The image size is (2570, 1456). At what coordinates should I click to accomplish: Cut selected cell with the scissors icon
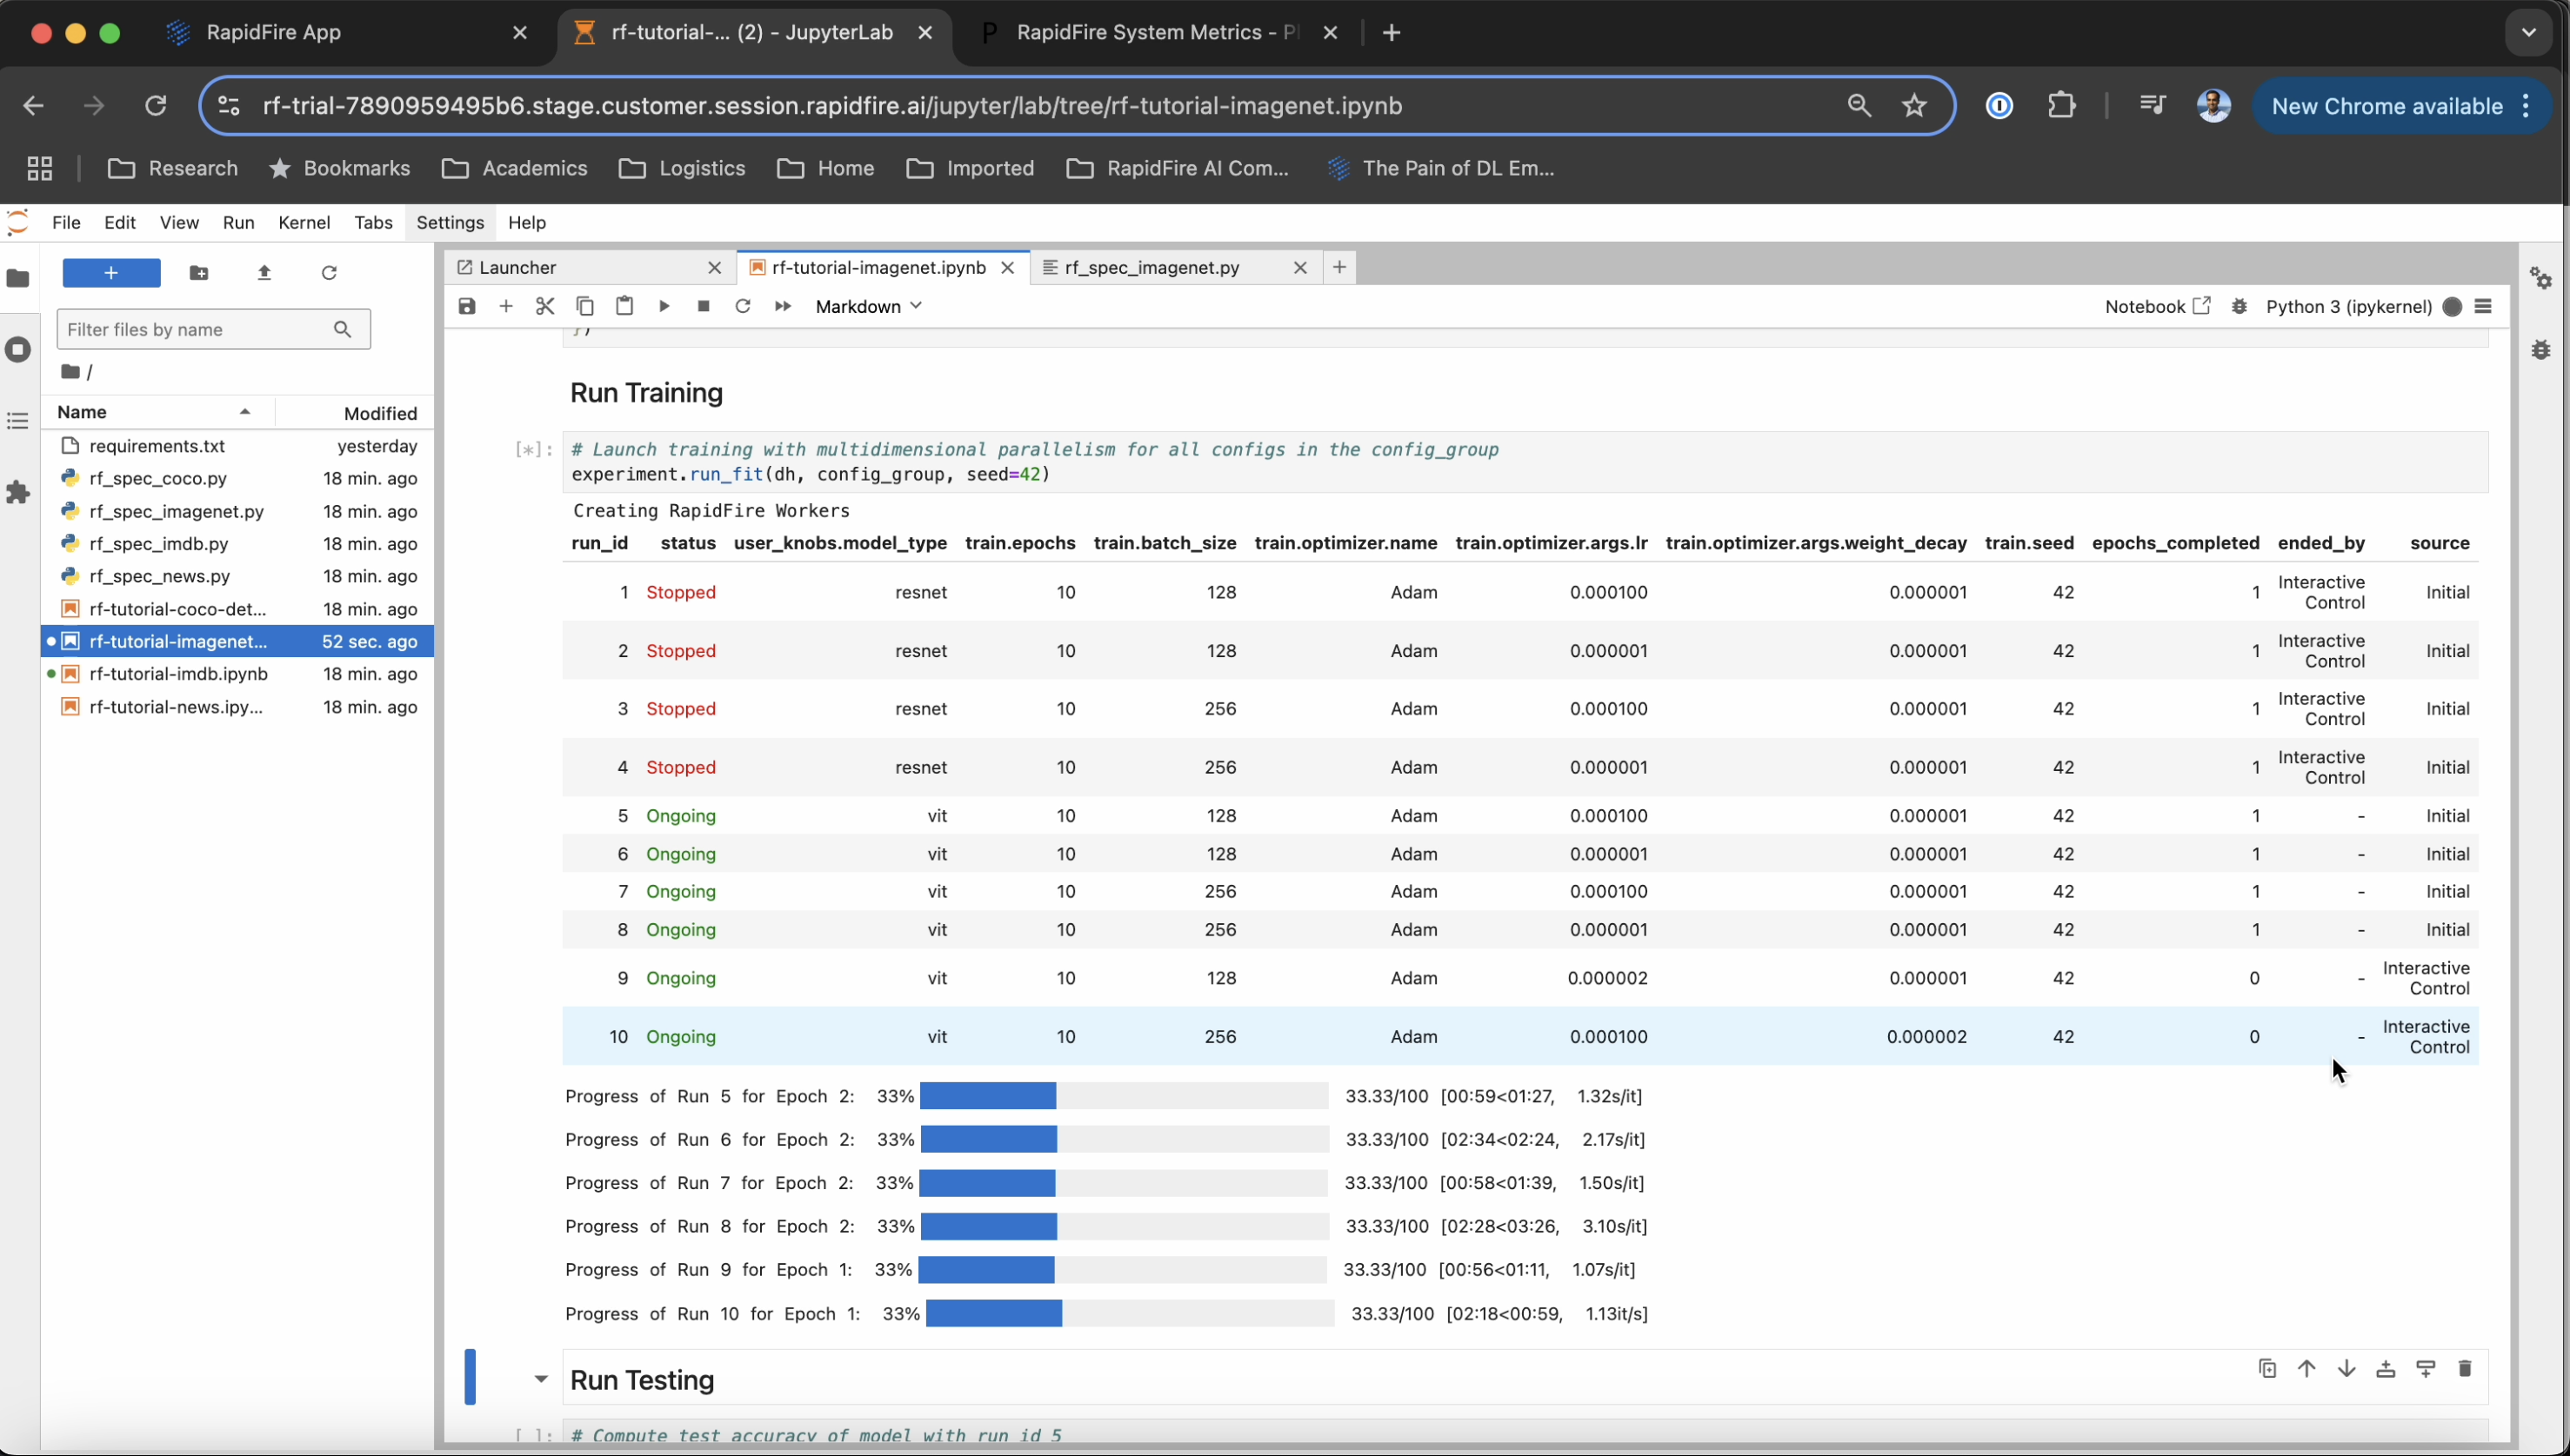tap(545, 306)
